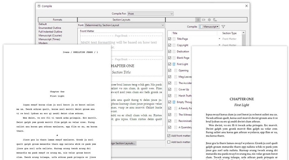Click the Opening document icon
The width and height of the screenshot is (289, 160).
click(176, 70)
